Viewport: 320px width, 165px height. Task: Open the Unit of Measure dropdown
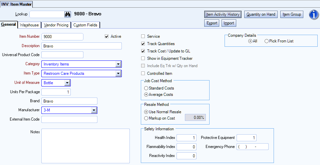coord(67,82)
